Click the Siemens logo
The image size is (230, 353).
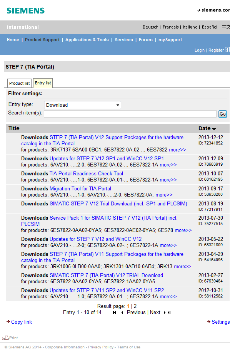tap(26, 10)
